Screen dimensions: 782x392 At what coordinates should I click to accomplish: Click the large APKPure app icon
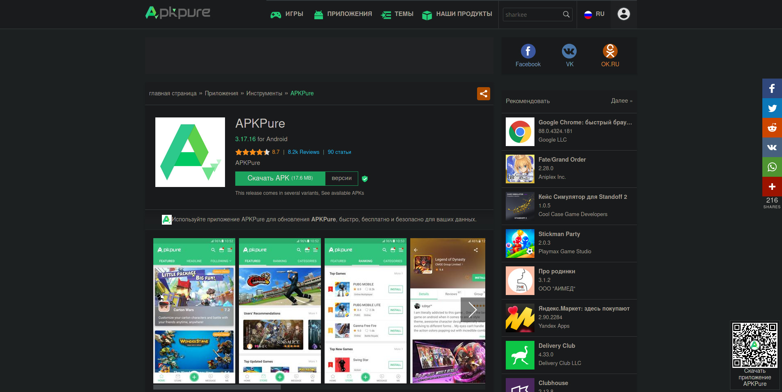190,152
